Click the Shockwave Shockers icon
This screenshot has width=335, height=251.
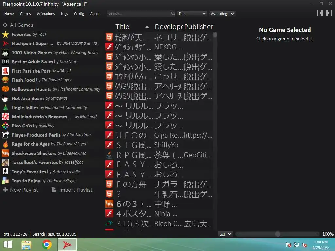[x=5, y=153]
